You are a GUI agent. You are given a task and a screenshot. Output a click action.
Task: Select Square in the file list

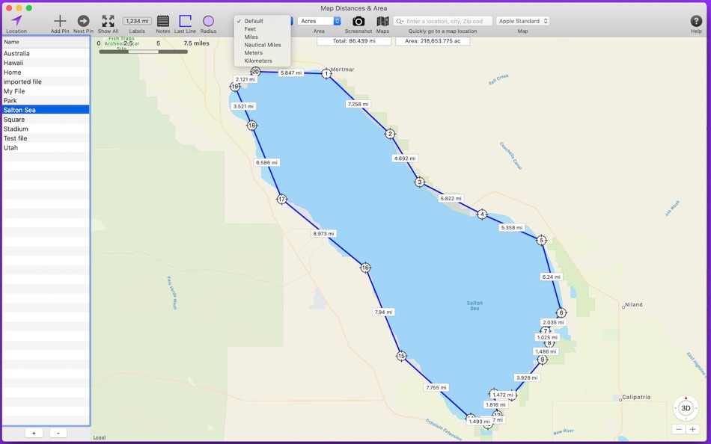[46, 120]
